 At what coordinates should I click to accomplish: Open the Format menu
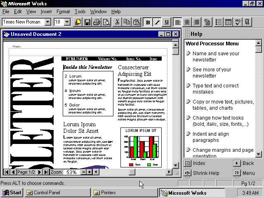[63, 12]
